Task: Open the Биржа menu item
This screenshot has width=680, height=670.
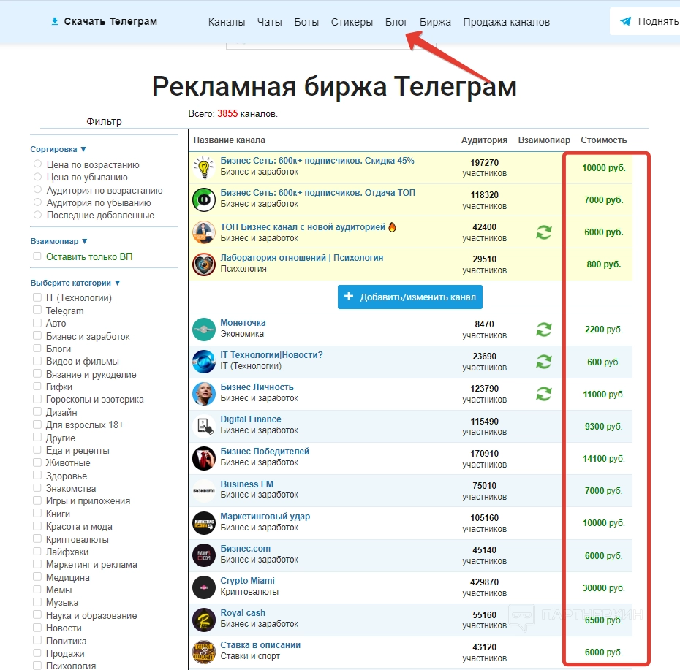Action: [x=435, y=22]
